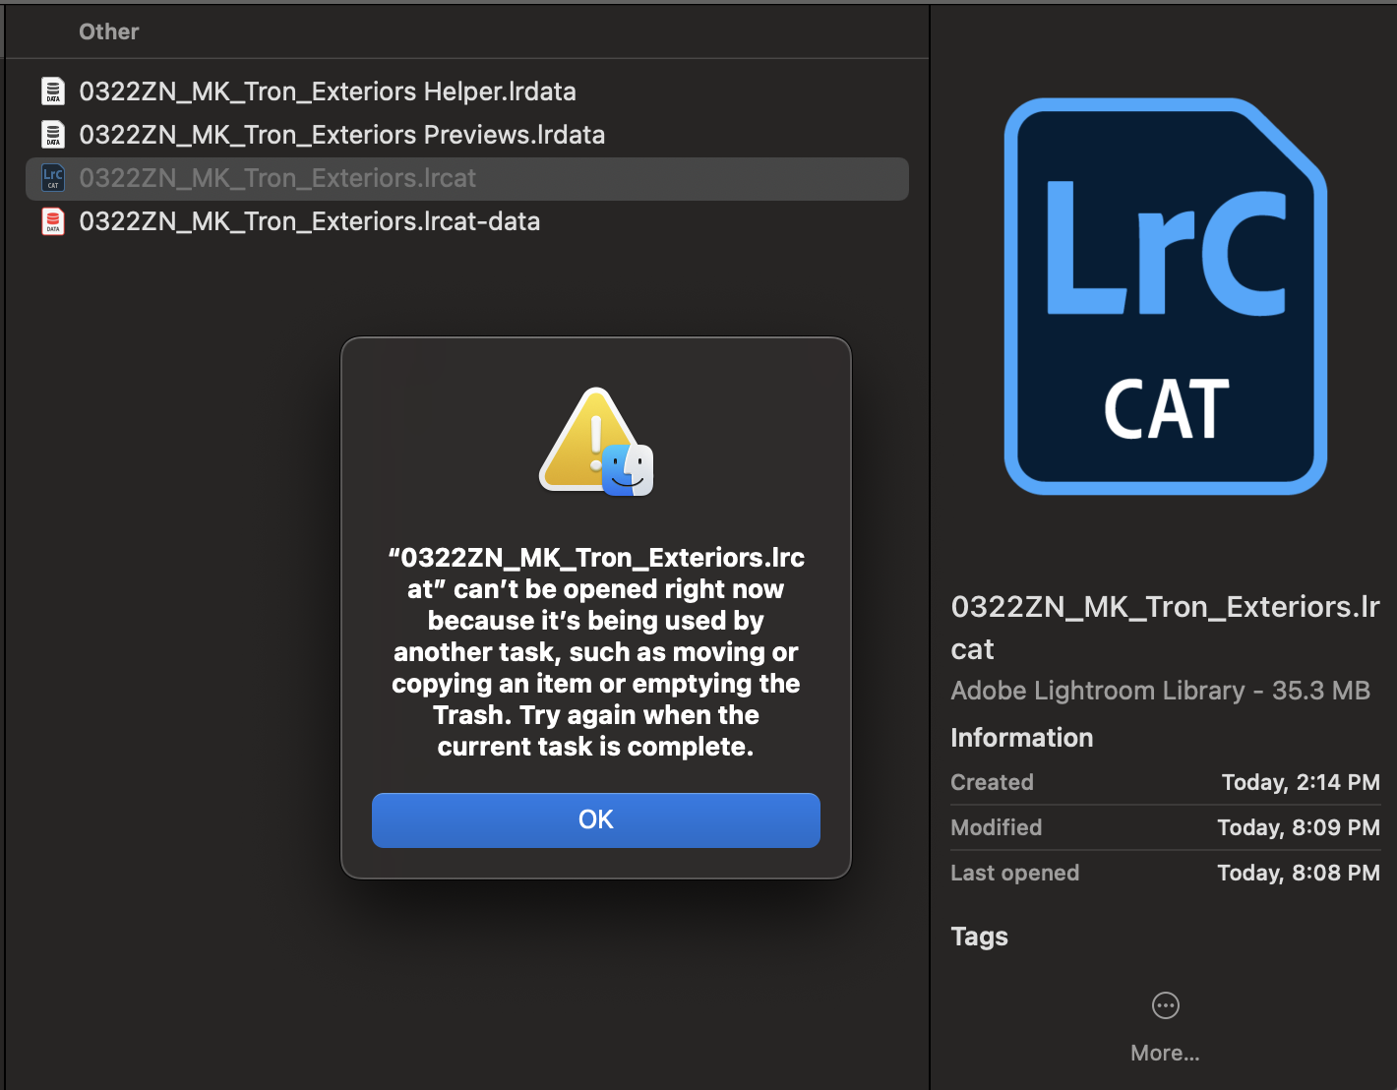Click the DATA icon beside Previews.lrdata
1397x1090 pixels.
tap(53, 134)
